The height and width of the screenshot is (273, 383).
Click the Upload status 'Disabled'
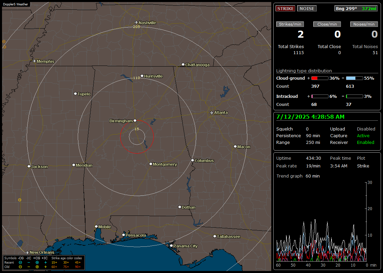point(366,129)
